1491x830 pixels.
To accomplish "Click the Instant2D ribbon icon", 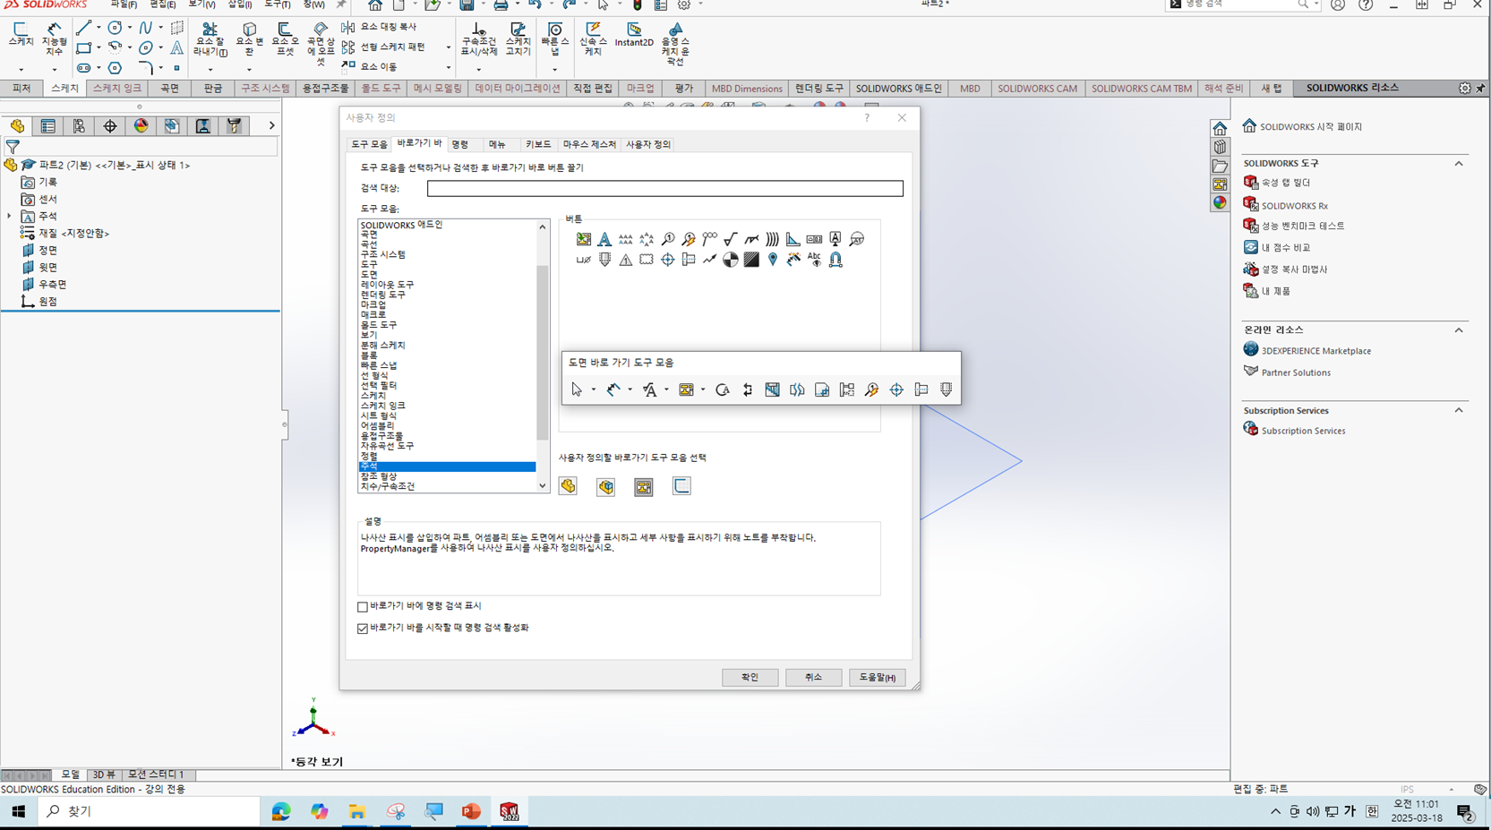I will coord(634,34).
